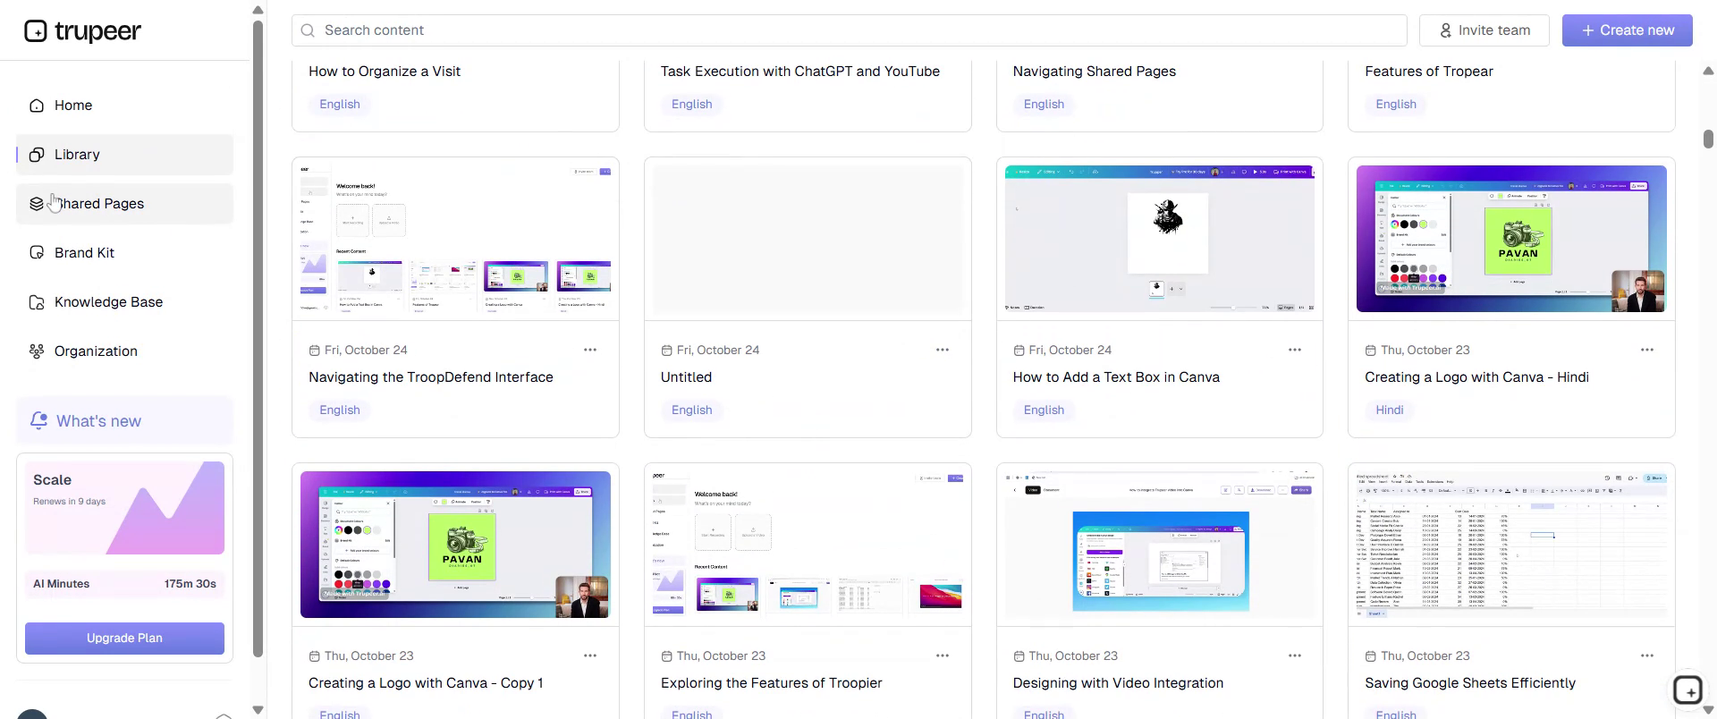The image size is (1717, 719).
Task: Open What's new announcements
Action: coord(124,421)
